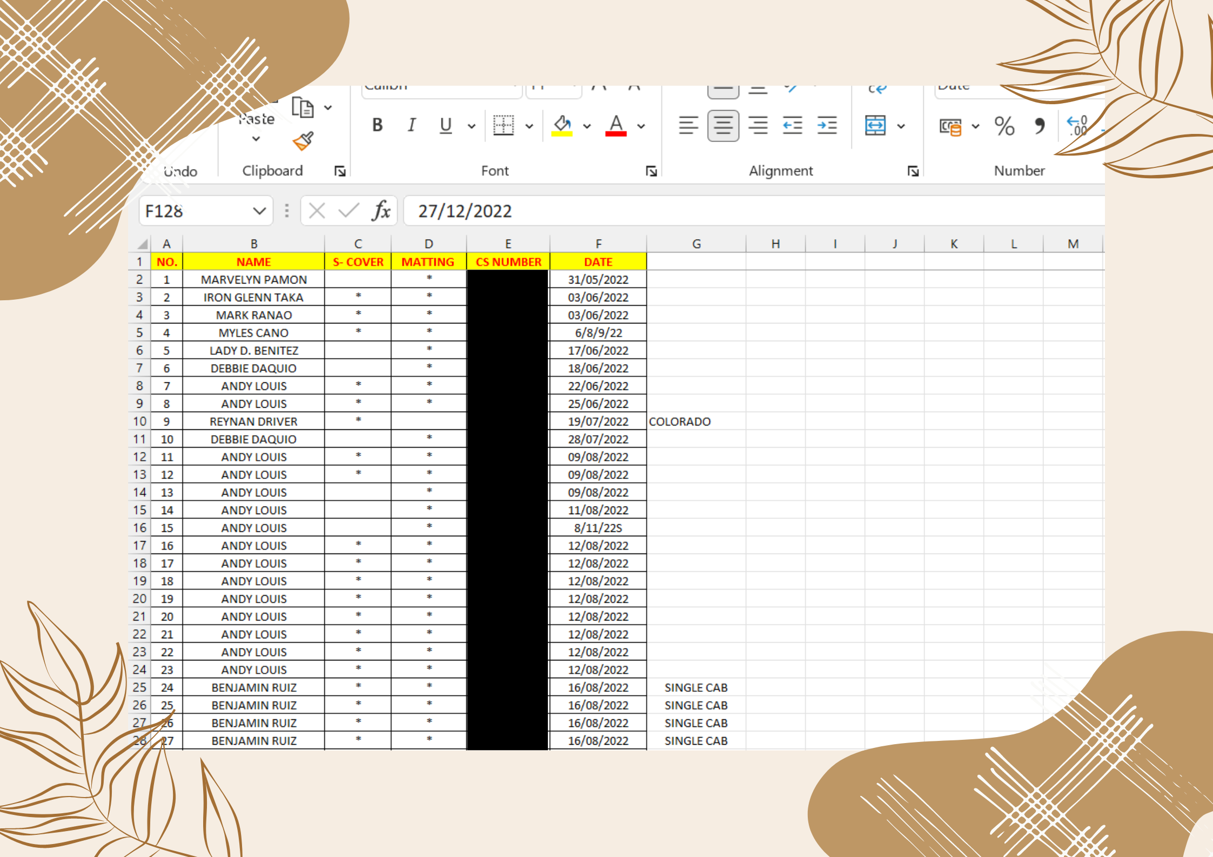Screen dimensions: 1213x857
Task: Align text left in cell
Action: [x=688, y=126]
